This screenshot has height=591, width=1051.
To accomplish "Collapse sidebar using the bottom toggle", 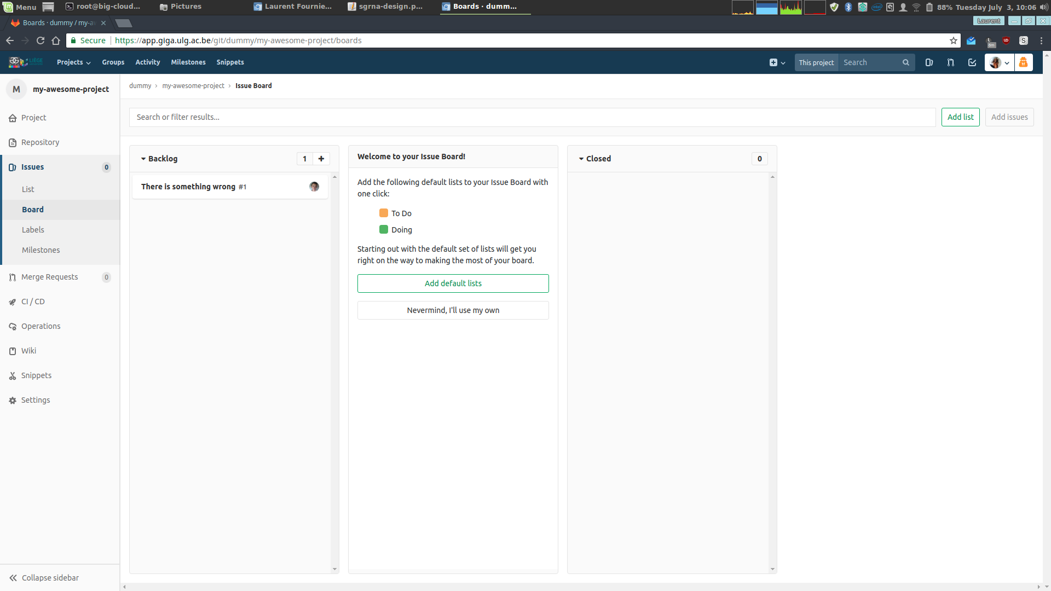I will pos(44,578).
